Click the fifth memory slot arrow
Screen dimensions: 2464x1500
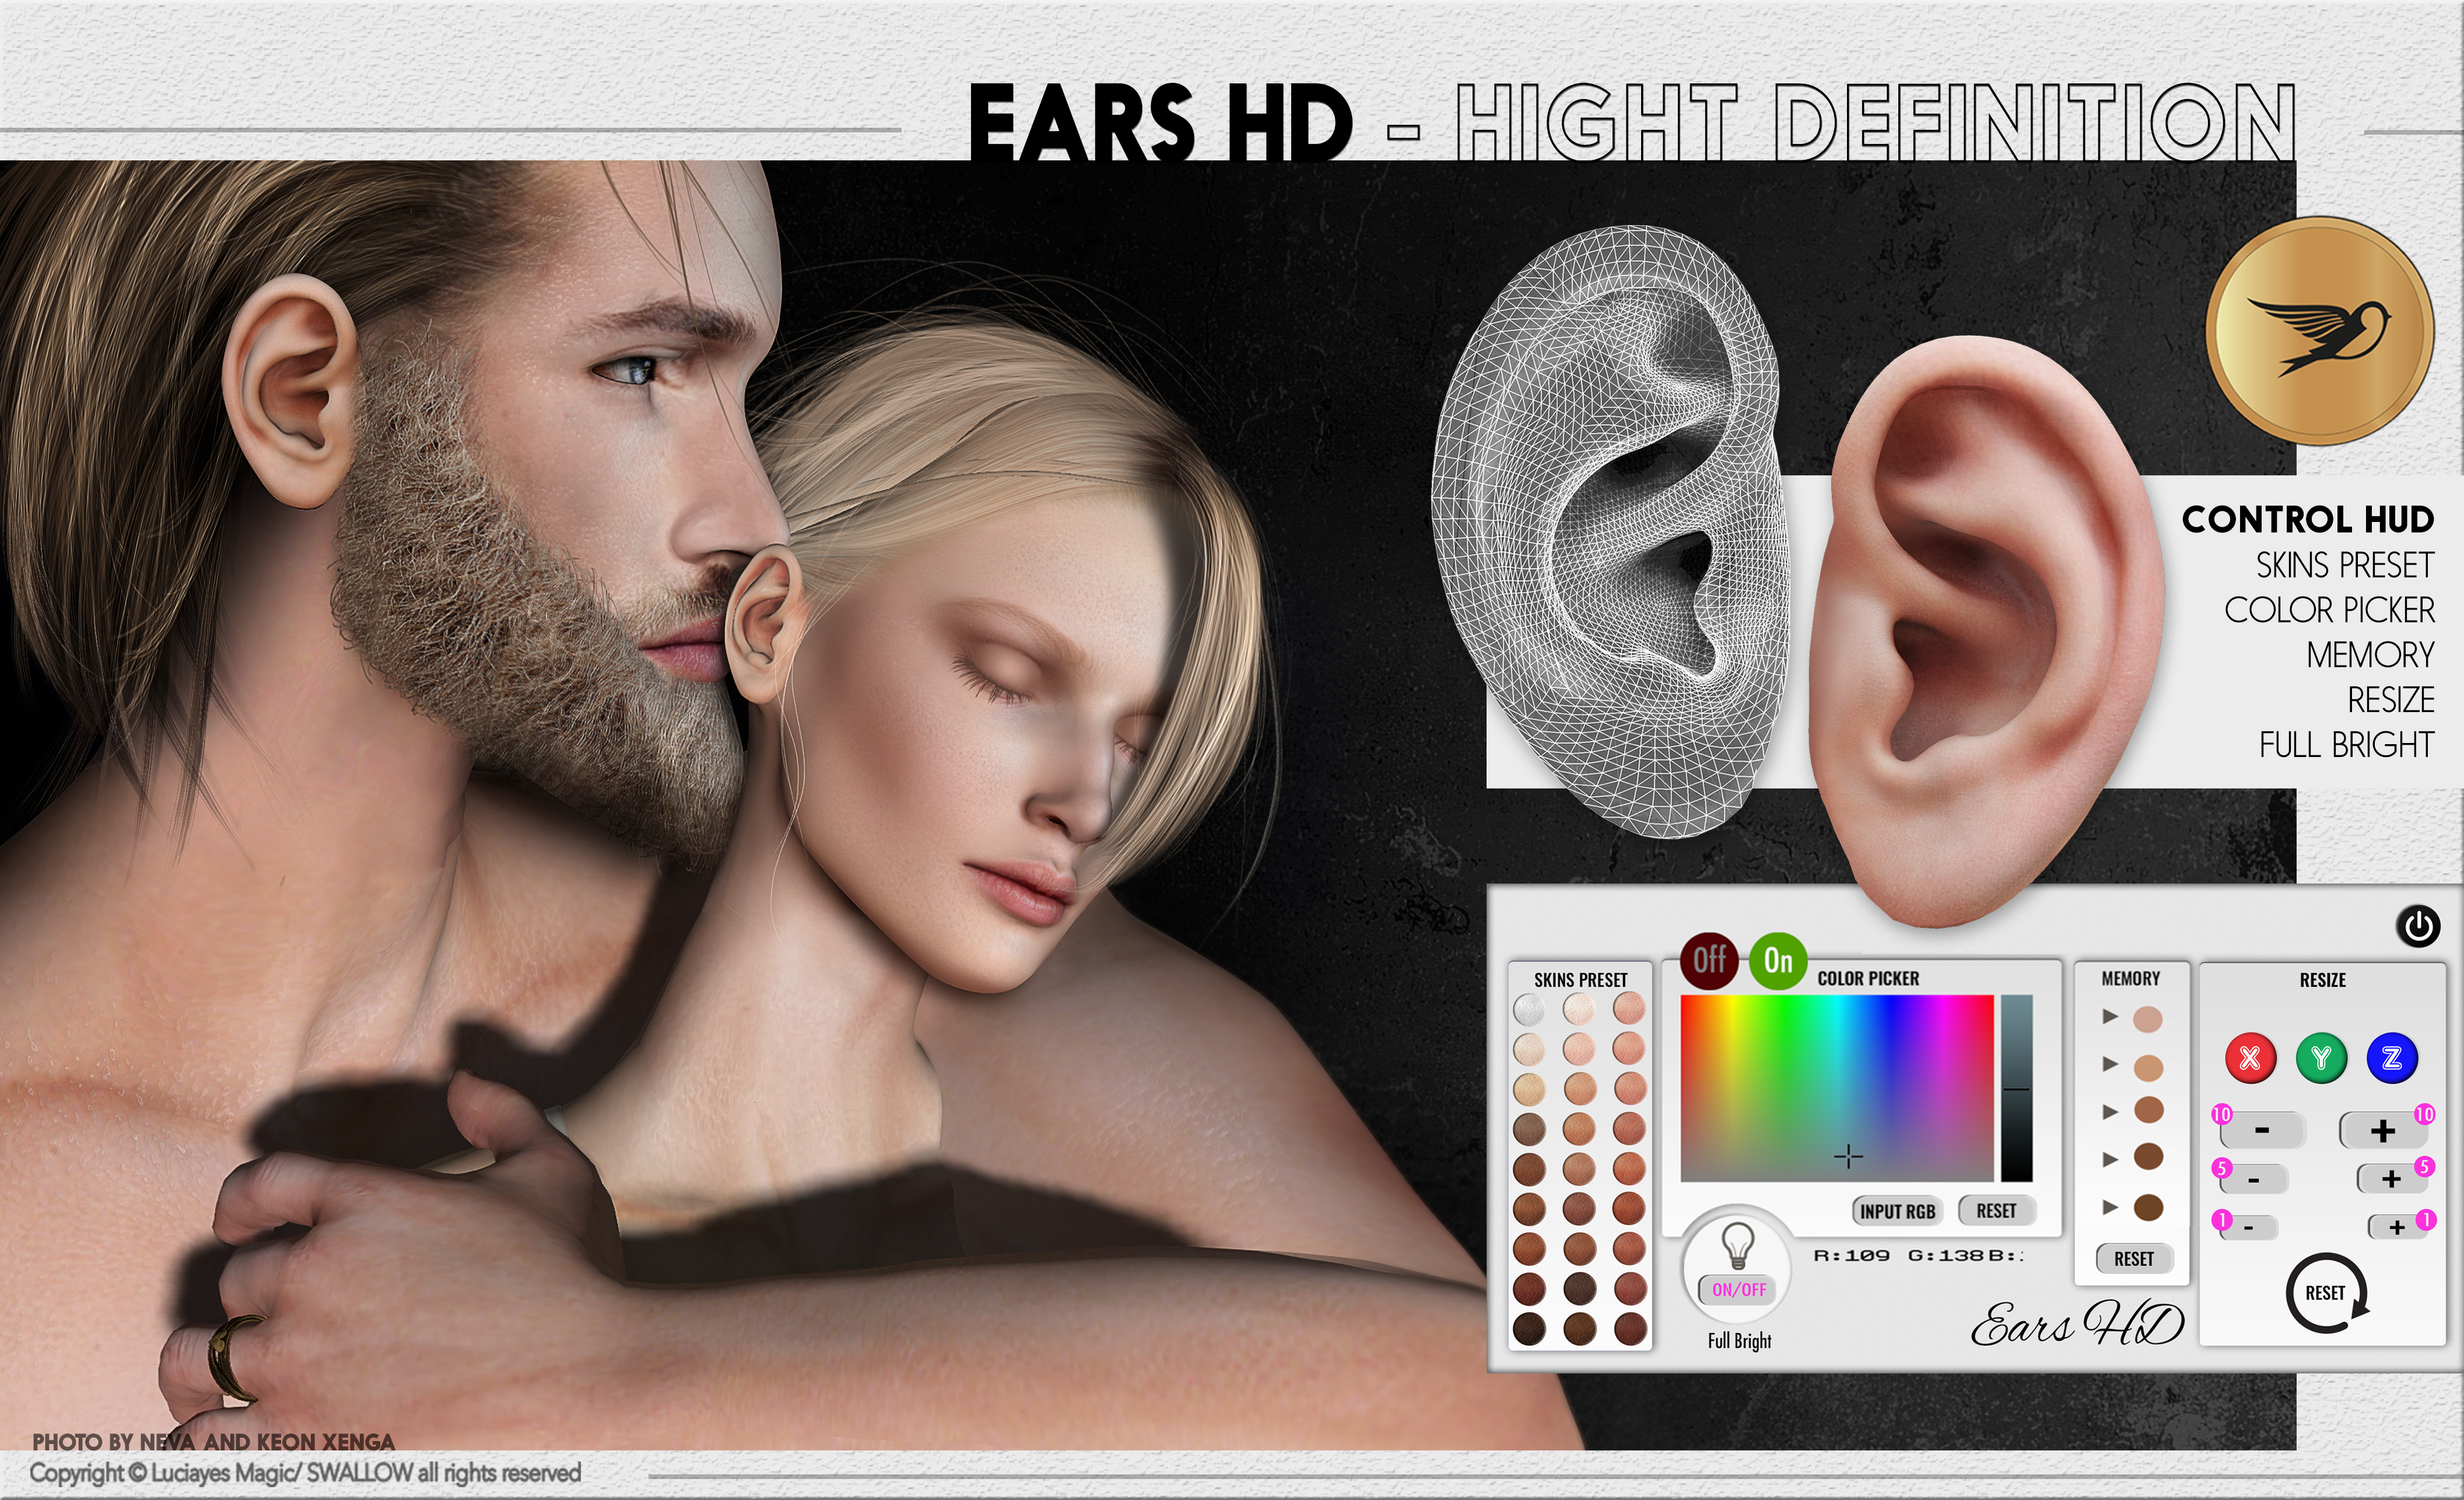click(2110, 1207)
